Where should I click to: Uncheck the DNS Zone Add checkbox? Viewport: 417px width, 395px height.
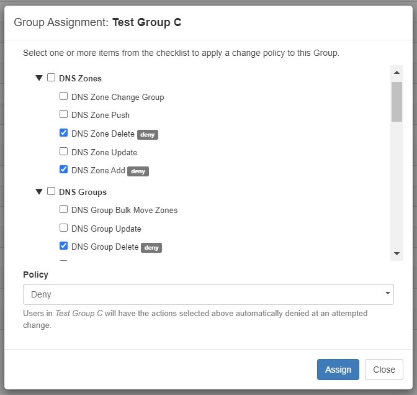(63, 170)
